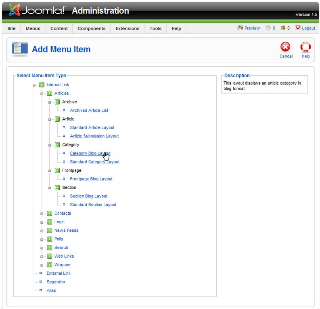
Task: Select Category Blog Layout link
Action: pos(90,153)
